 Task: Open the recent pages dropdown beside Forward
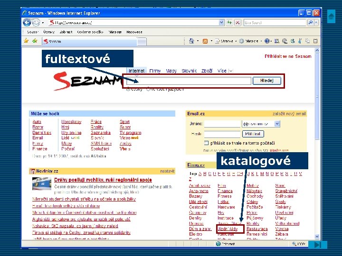[43, 23]
